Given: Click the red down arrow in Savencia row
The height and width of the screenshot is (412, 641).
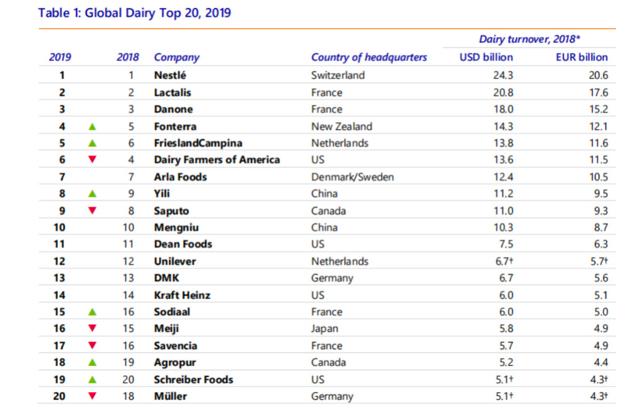Looking at the screenshot, I should [x=93, y=346].
